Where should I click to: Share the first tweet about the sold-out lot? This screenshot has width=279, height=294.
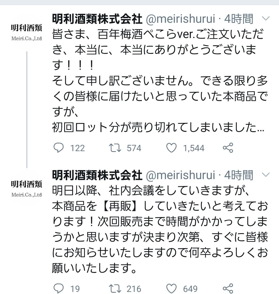click(228, 148)
